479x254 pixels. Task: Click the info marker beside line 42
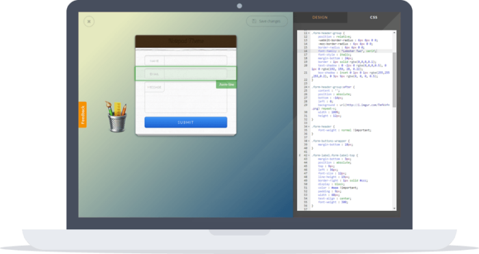click(x=300, y=155)
